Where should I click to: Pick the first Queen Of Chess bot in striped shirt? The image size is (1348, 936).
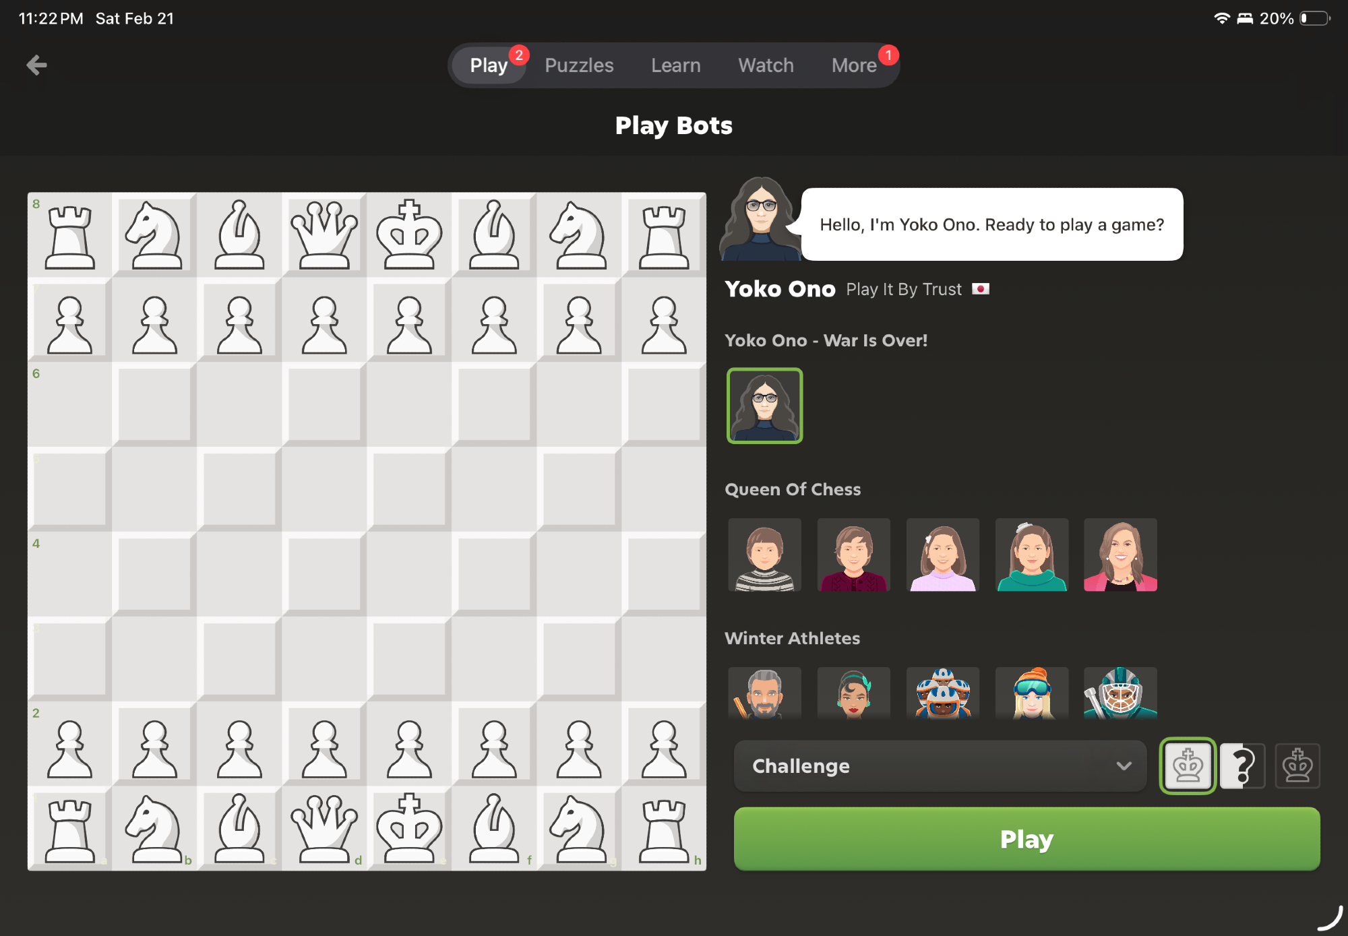tap(764, 555)
